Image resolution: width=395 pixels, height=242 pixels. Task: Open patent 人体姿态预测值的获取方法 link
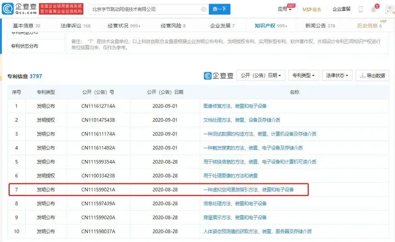[x=257, y=231]
